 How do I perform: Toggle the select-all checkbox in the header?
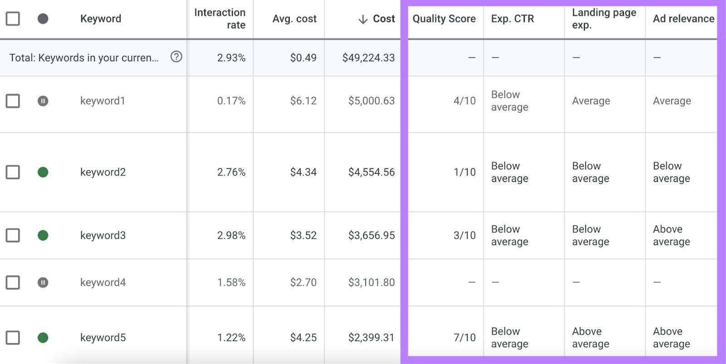coord(12,19)
